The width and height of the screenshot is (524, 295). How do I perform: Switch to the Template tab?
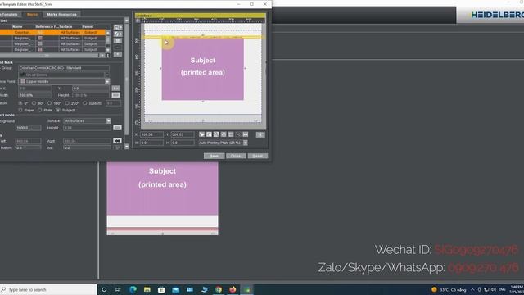10,15
